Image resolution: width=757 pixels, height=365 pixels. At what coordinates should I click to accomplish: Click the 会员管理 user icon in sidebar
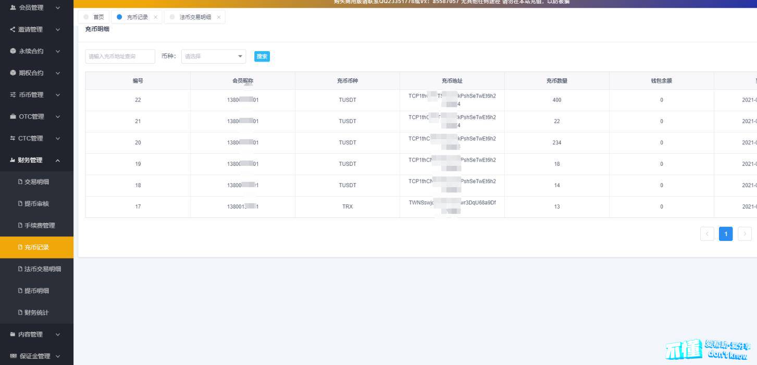pyautogui.click(x=13, y=8)
